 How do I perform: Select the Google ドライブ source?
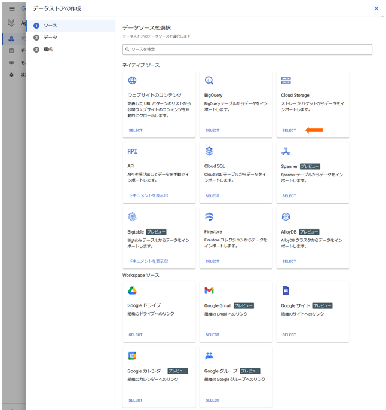[136, 335]
